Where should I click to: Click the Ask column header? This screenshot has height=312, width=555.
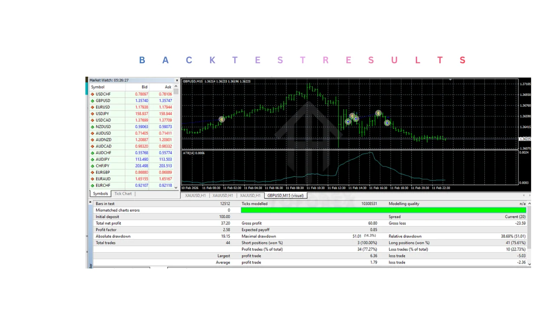168,87
